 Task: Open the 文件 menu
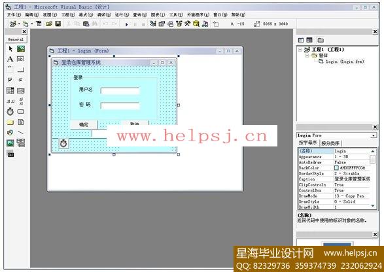click(x=14, y=15)
